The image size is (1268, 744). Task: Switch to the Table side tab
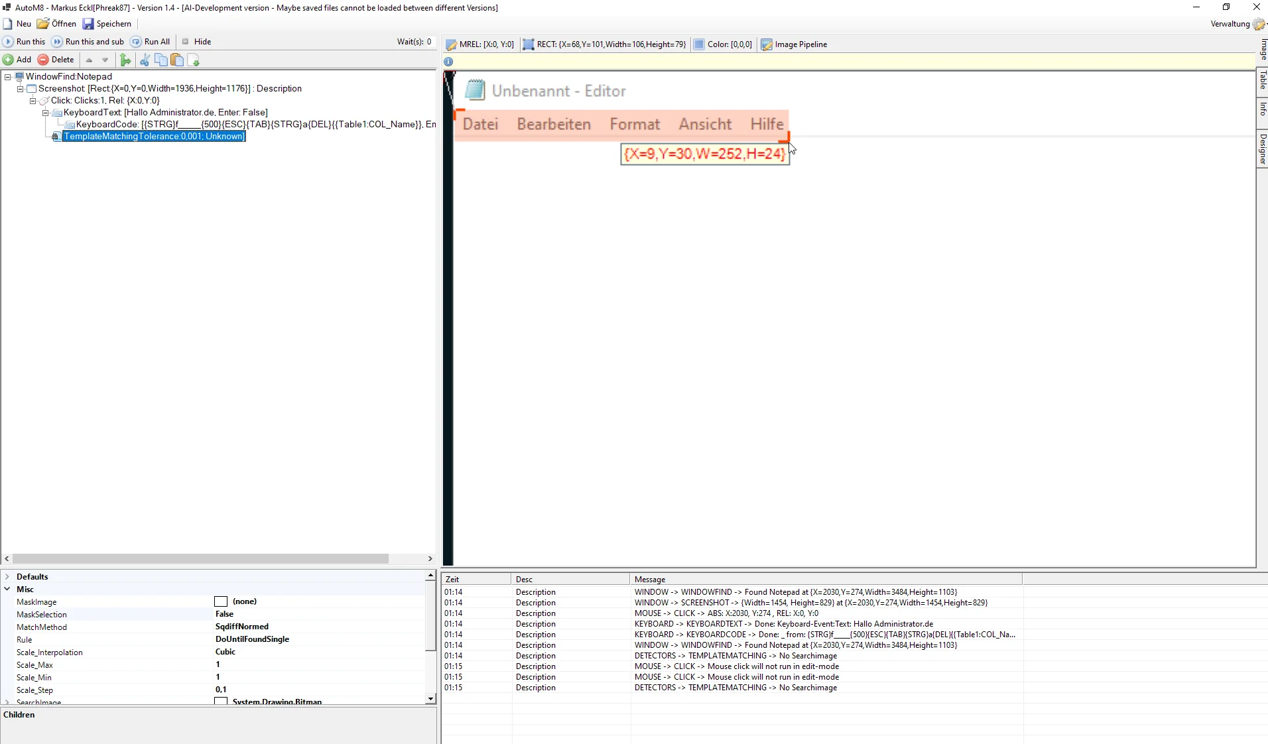click(x=1262, y=80)
